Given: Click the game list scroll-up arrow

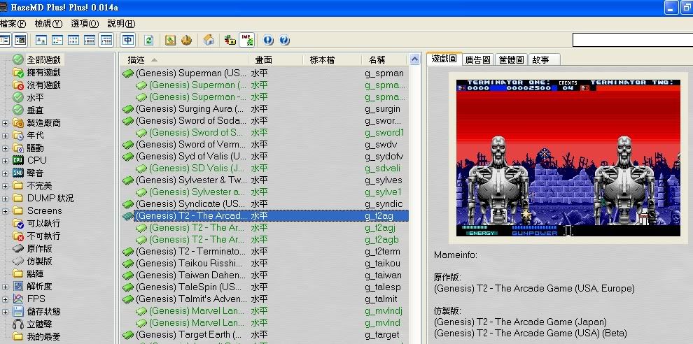Looking at the screenshot, I should click(x=414, y=59).
